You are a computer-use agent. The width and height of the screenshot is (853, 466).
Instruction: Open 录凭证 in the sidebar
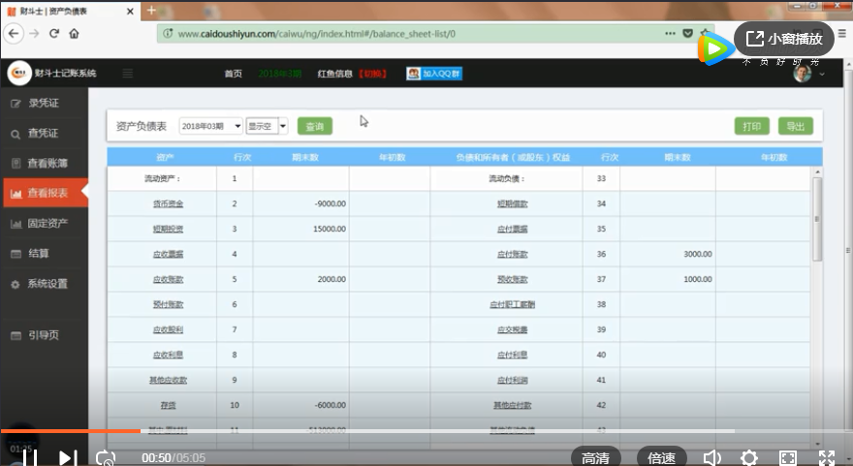click(44, 104)
